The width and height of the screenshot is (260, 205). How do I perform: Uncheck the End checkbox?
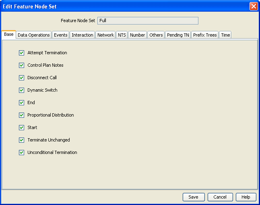tap(22, 102)
